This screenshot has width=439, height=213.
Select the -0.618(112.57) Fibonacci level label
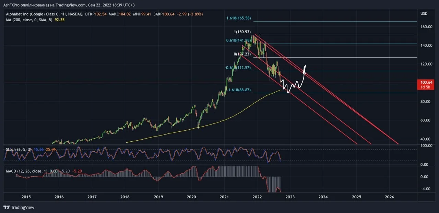[238, 68]
